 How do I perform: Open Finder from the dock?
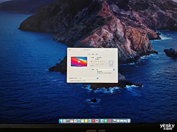coord(61,121)
